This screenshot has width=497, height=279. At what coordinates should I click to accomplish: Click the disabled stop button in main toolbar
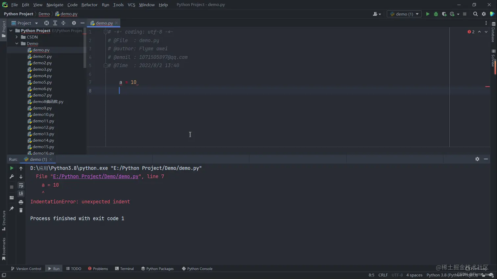[464, 14]
